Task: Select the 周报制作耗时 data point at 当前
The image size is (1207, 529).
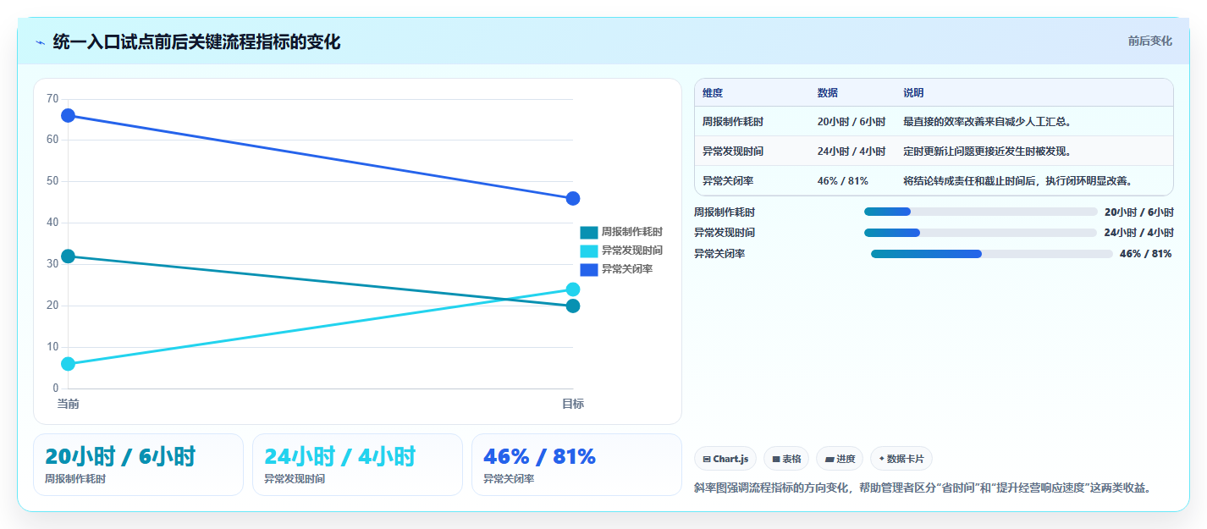Action: pos(69,256)
